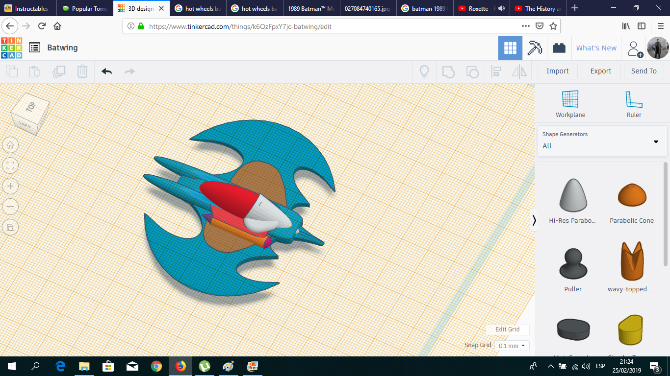Click the shapes panel scrollbar

coord(666,214)
